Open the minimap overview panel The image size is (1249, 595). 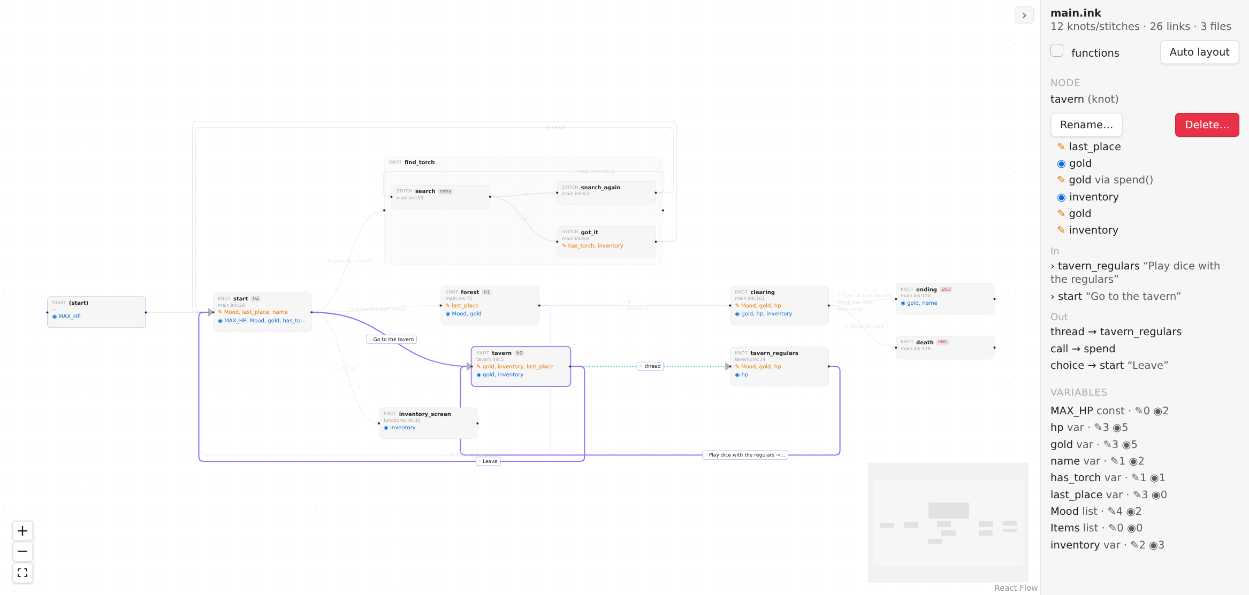[x=948, y=523]
